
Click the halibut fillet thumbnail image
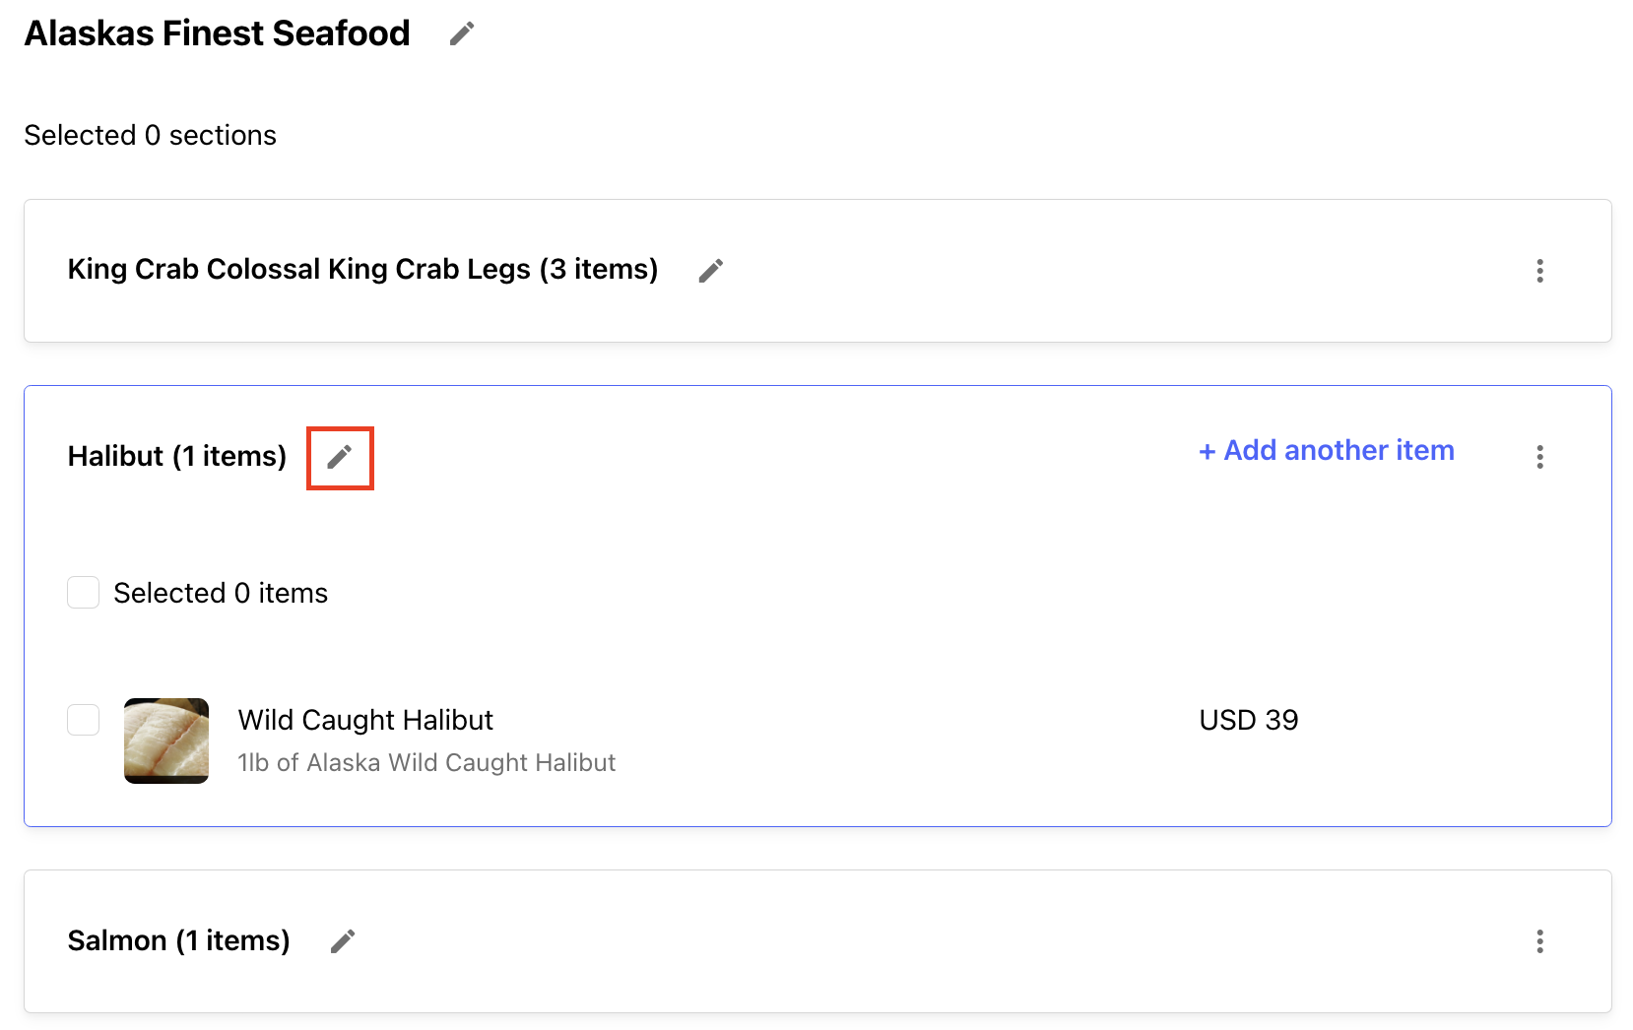click(166, 740)
